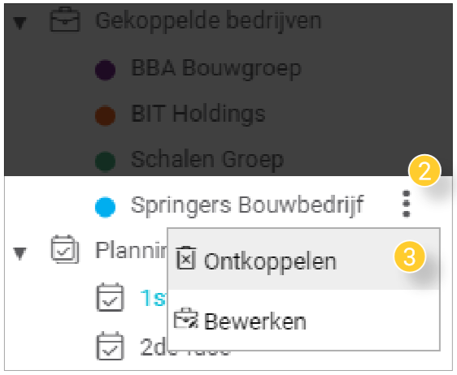
Task: Click the briefcase icon beside Gekoppelde bedrijven
Action: coord(65,19)
